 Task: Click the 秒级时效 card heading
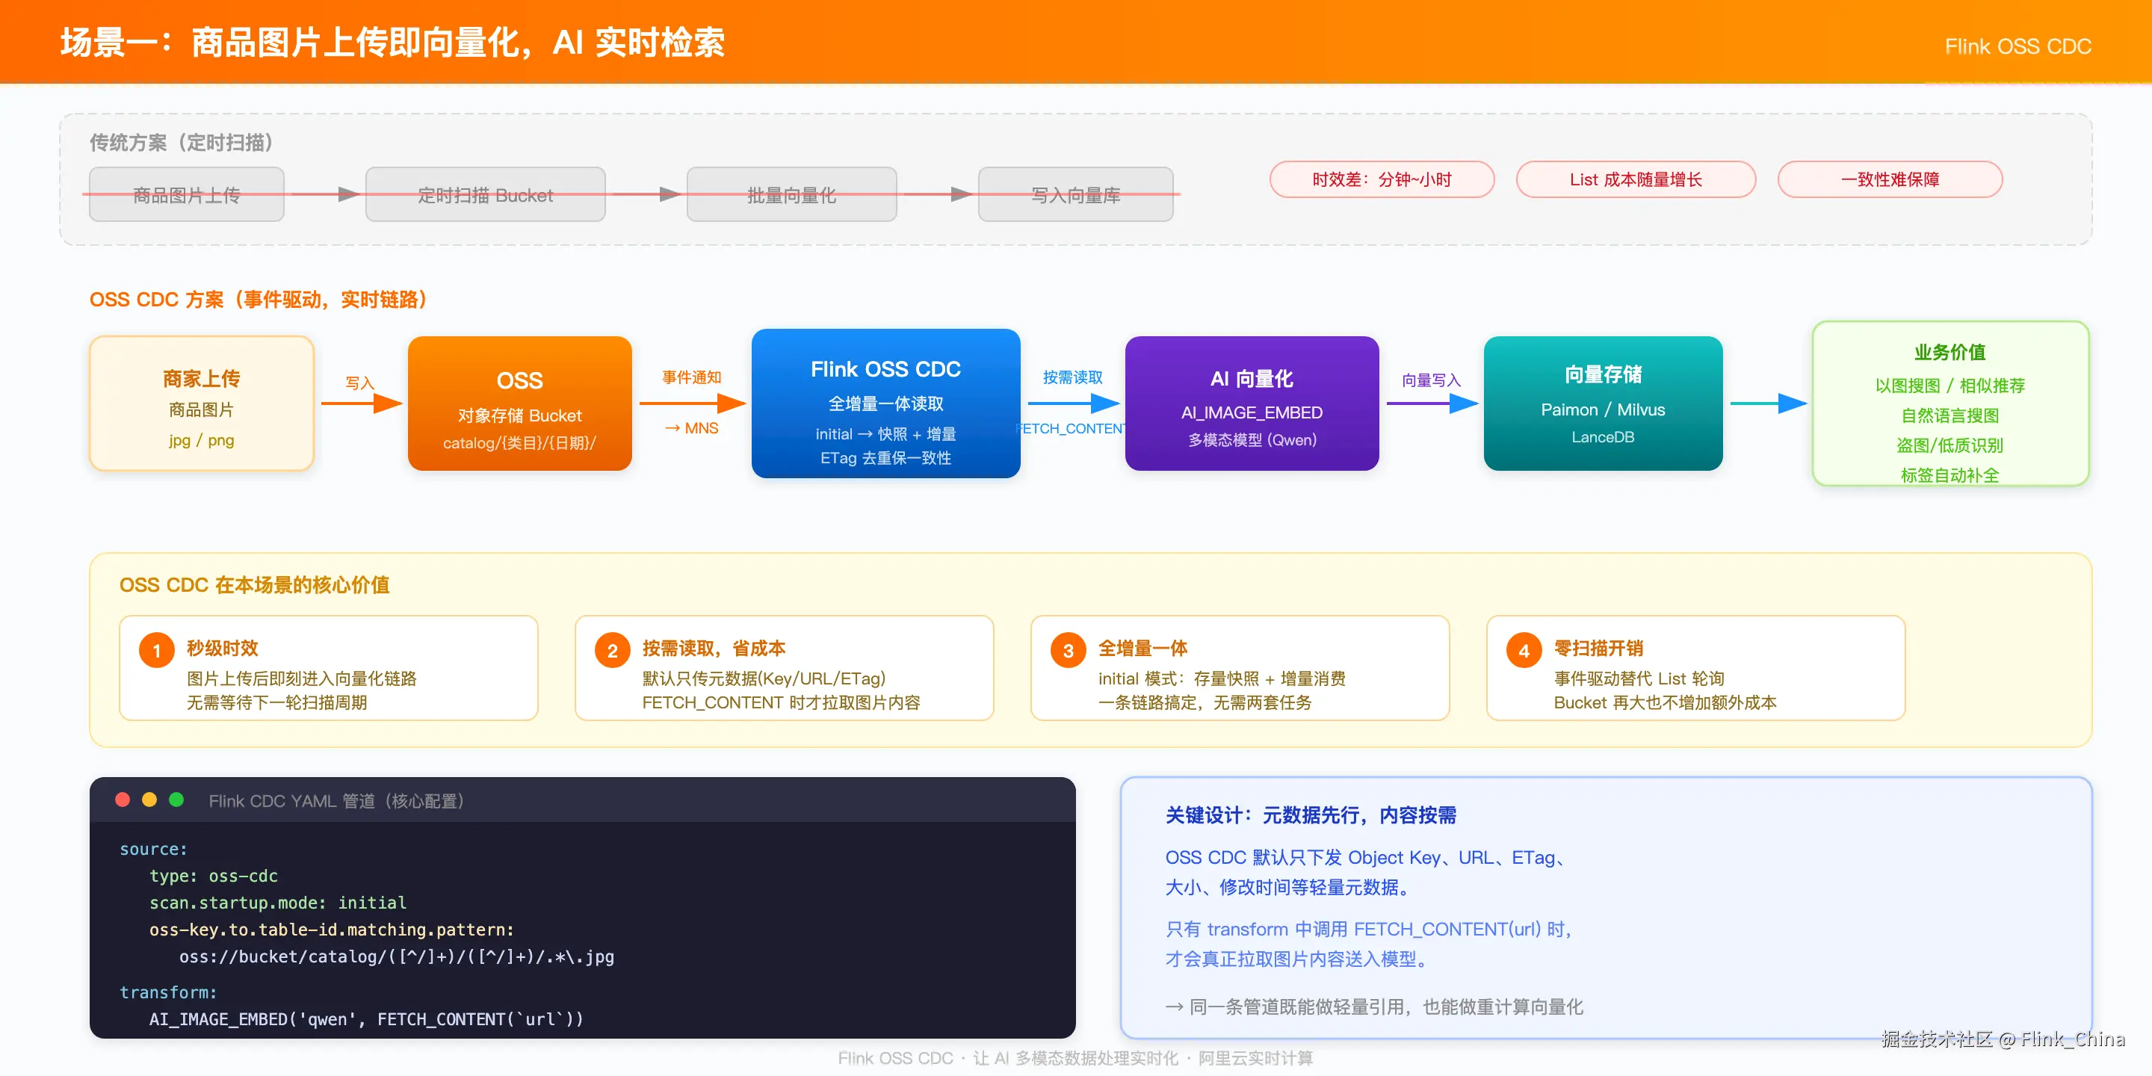pyautogui.click(x=222, y=649)
